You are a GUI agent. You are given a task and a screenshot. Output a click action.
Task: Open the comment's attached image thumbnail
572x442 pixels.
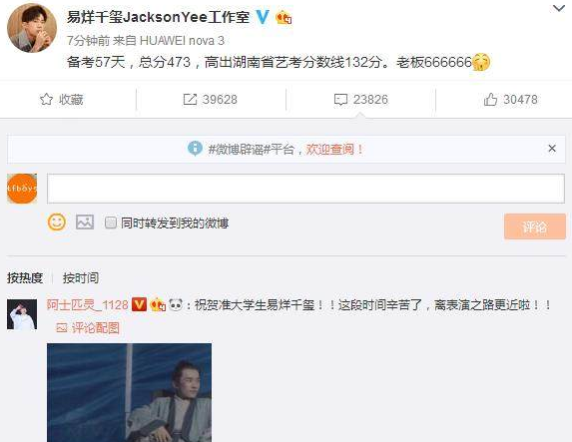(129, 392)
